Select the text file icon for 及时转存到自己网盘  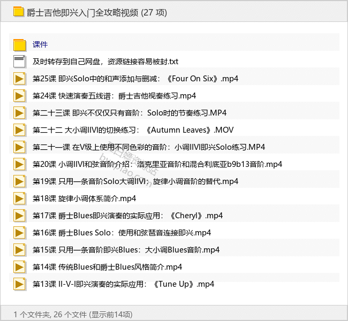[x=19, y=62]
